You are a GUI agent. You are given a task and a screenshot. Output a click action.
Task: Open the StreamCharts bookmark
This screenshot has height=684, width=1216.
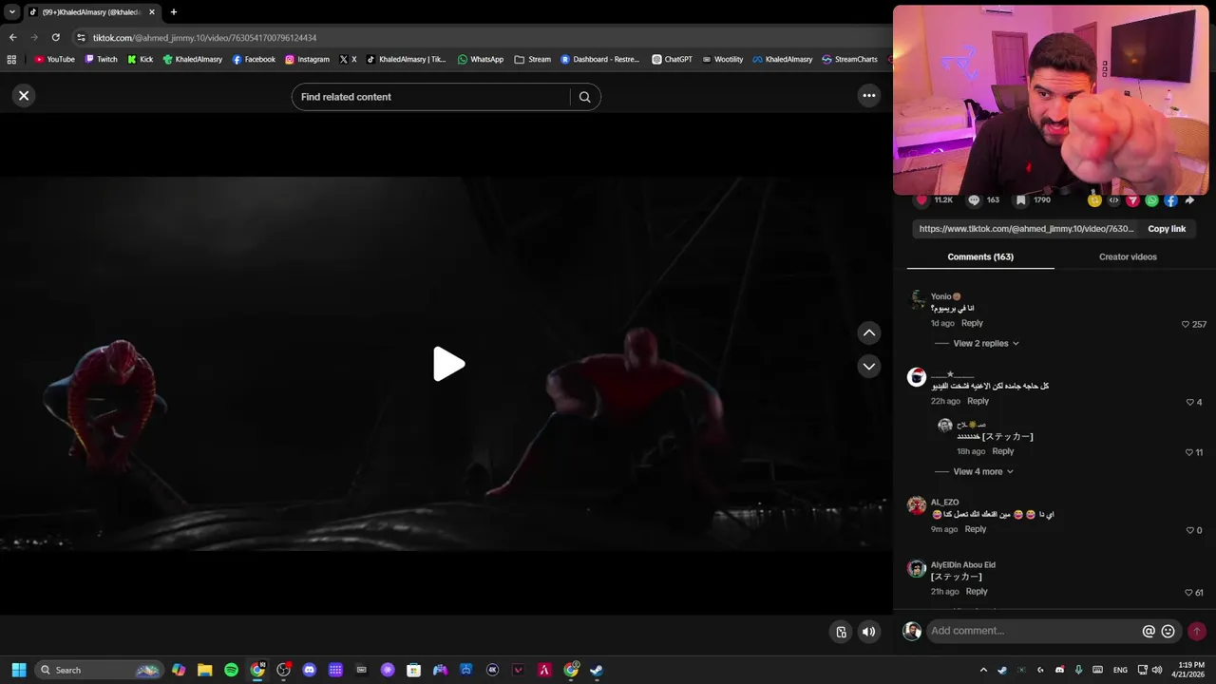point(849,59)
